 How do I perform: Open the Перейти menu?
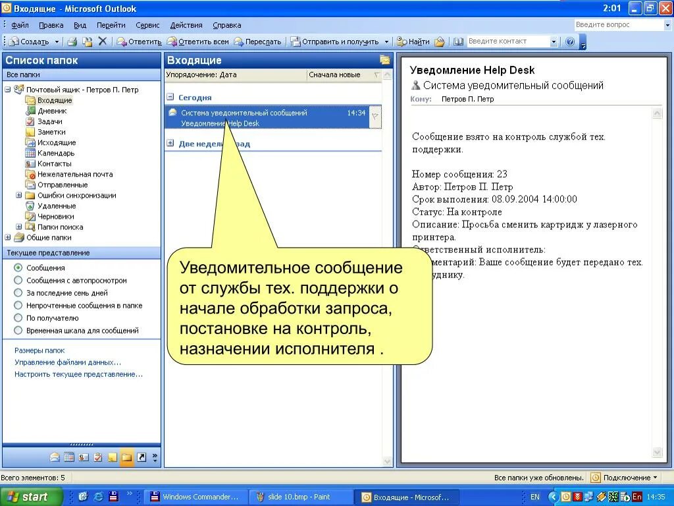(111, 26)
